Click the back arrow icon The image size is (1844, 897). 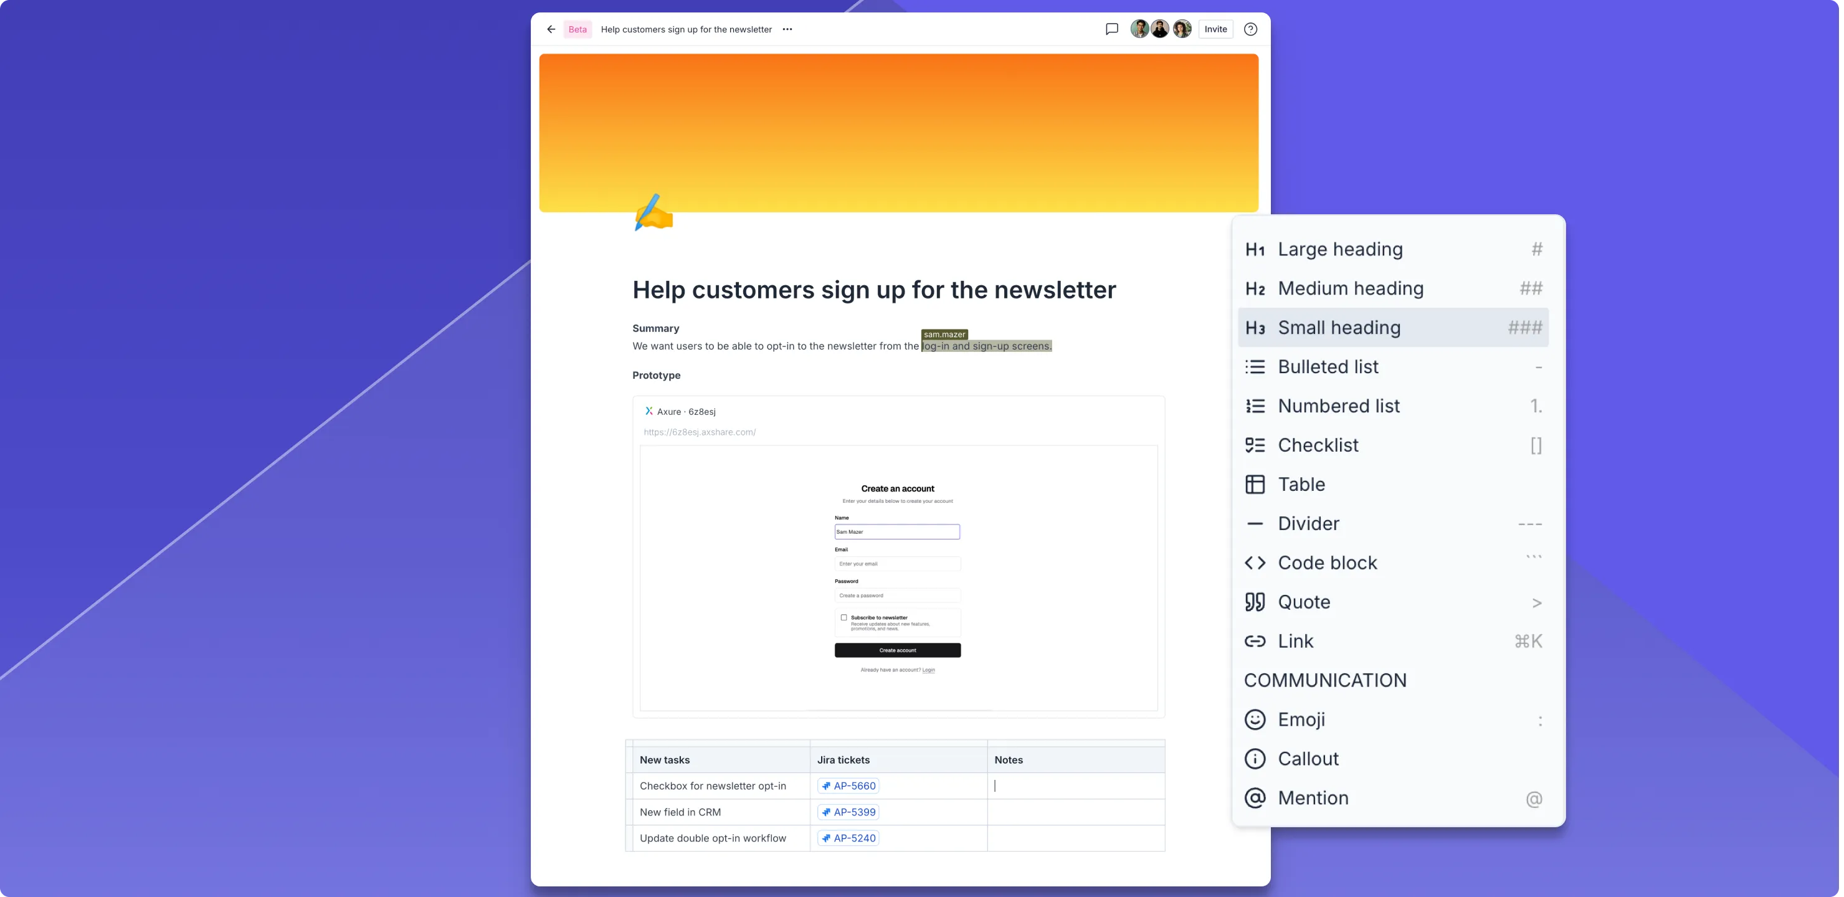point(551,29)
